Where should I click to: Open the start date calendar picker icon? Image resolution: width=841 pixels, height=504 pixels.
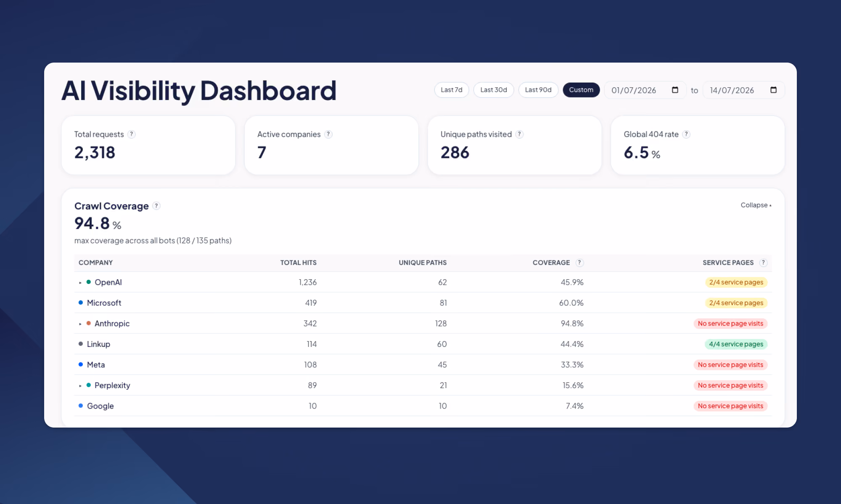(x=675, y=90)
